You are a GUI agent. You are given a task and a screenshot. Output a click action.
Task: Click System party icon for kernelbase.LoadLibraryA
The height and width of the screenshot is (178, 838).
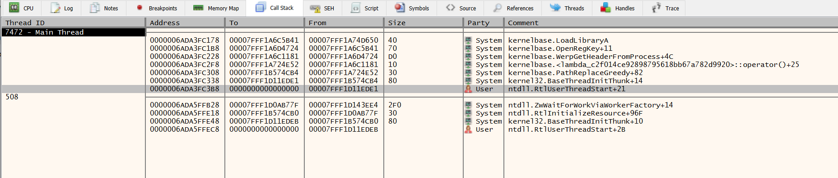[468, 40]
